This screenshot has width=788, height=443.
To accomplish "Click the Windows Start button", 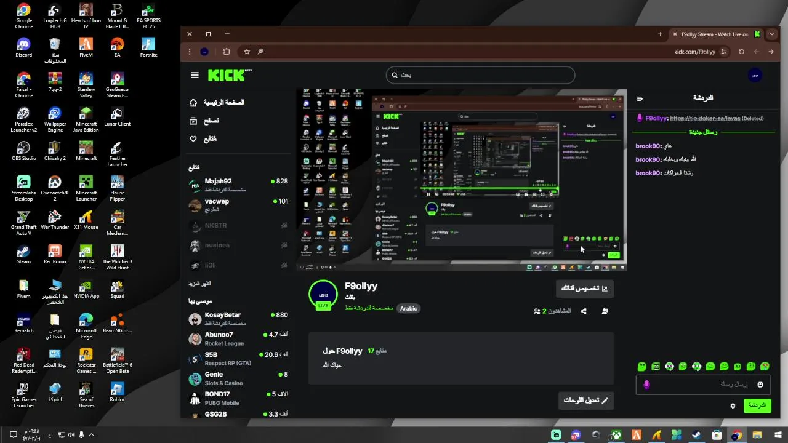I will click(x=777, y=435).
